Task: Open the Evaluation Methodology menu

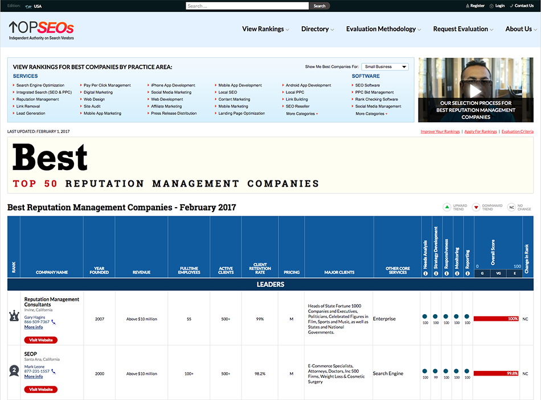Action: 383,29
